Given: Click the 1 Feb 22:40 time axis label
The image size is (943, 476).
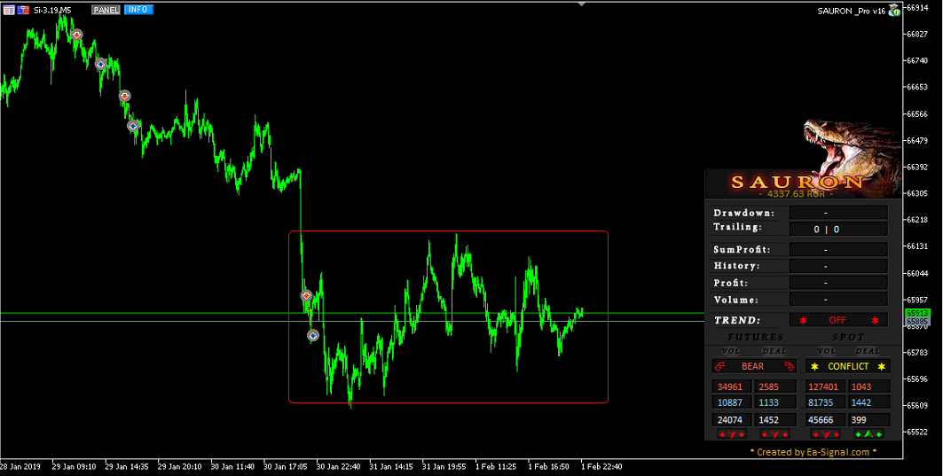Looking at the screenshot, I should pyautogui.click(x=601, y=466).
